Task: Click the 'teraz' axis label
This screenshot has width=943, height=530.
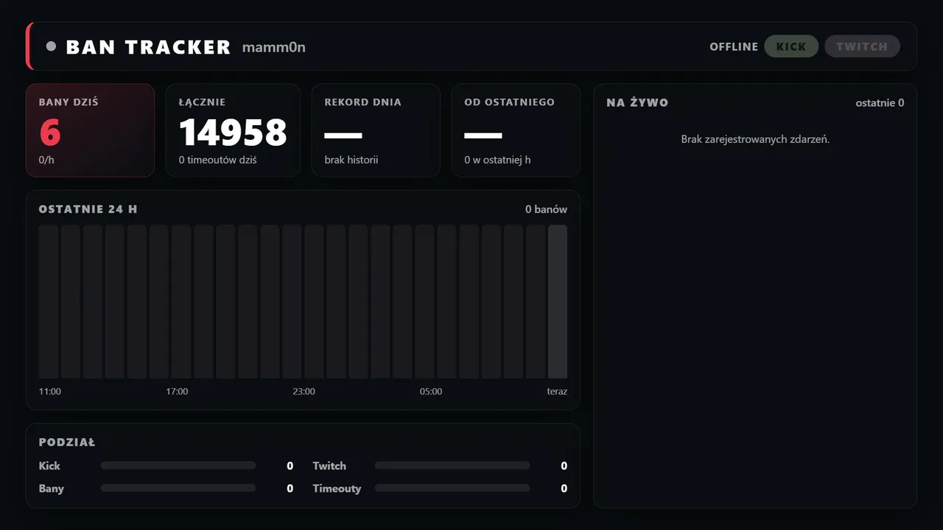Action: (557, 392)
